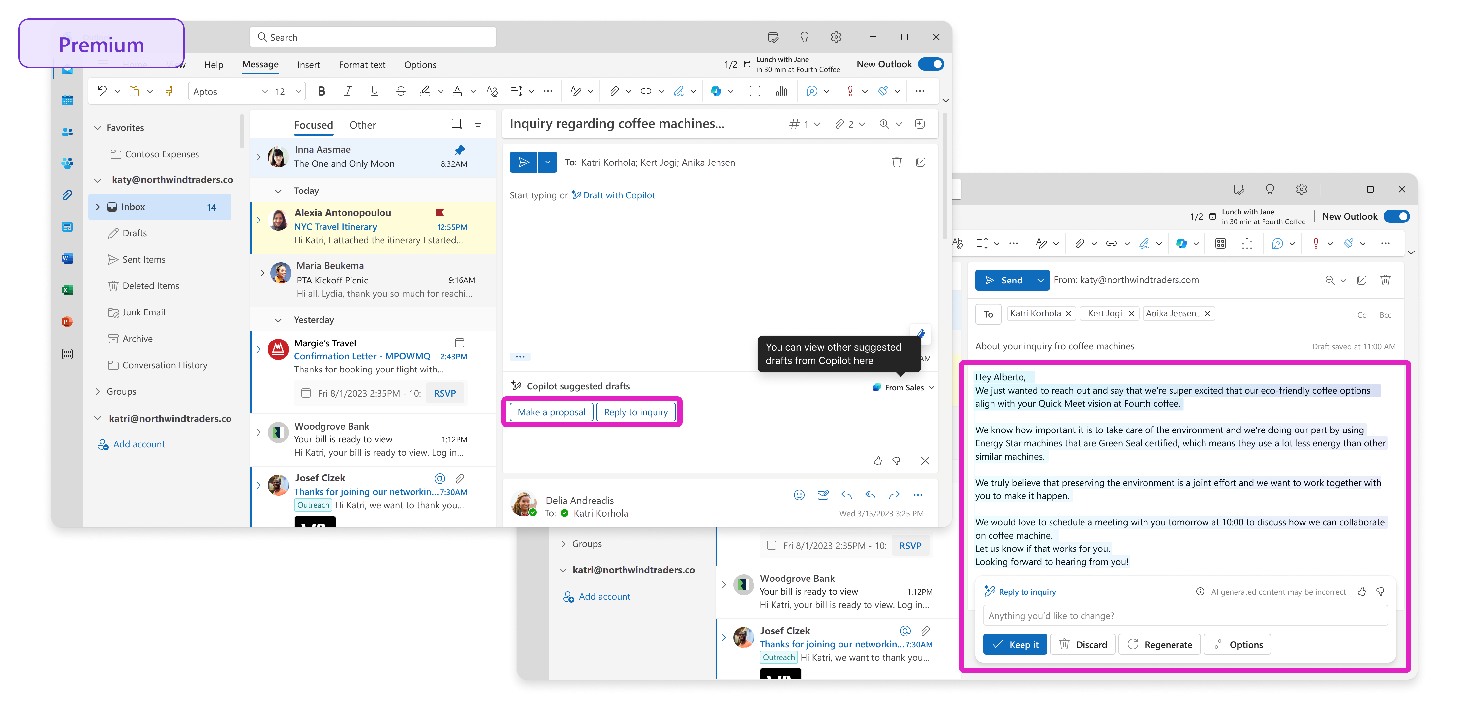Open Excel from the left app rail
1464x712 pixels.
pyautogui.click(x=67, y=290)
